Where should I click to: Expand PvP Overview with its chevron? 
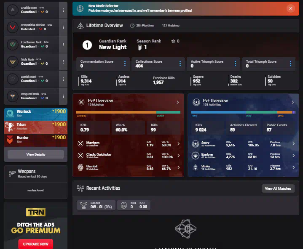177,102
